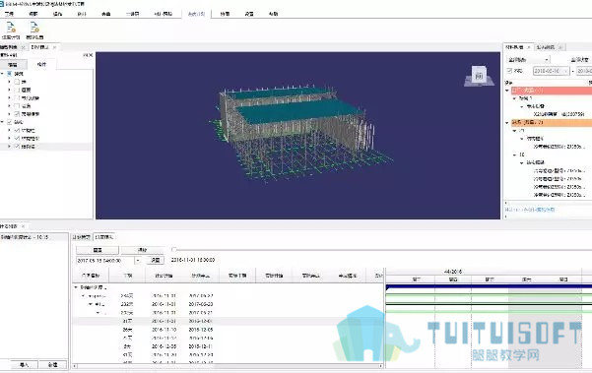The width and height of the screenshot is (592, 373).
Task: Close the second tab of the right panel
Action: [560, 47]
